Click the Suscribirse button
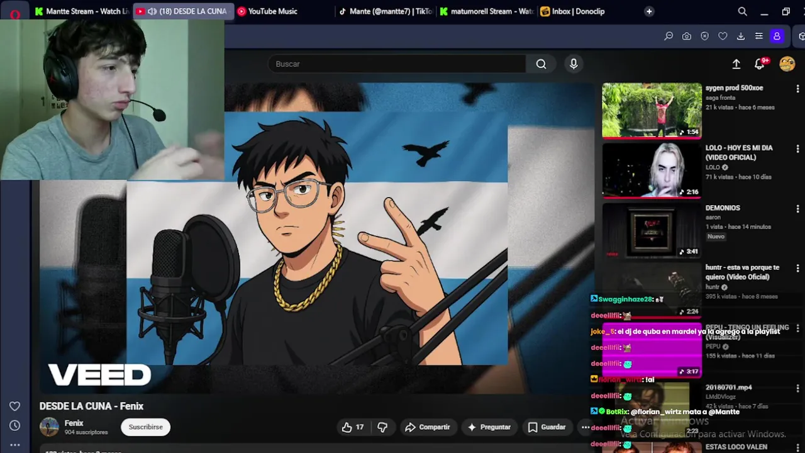Viewport: 805px width, 453px height. click(145, 427)
